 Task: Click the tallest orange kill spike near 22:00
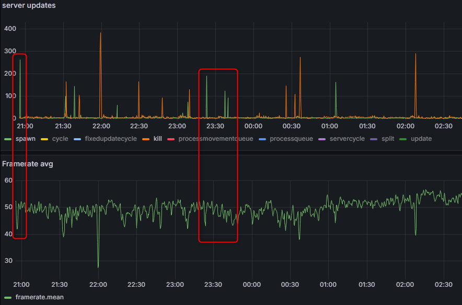coord(100,33)
